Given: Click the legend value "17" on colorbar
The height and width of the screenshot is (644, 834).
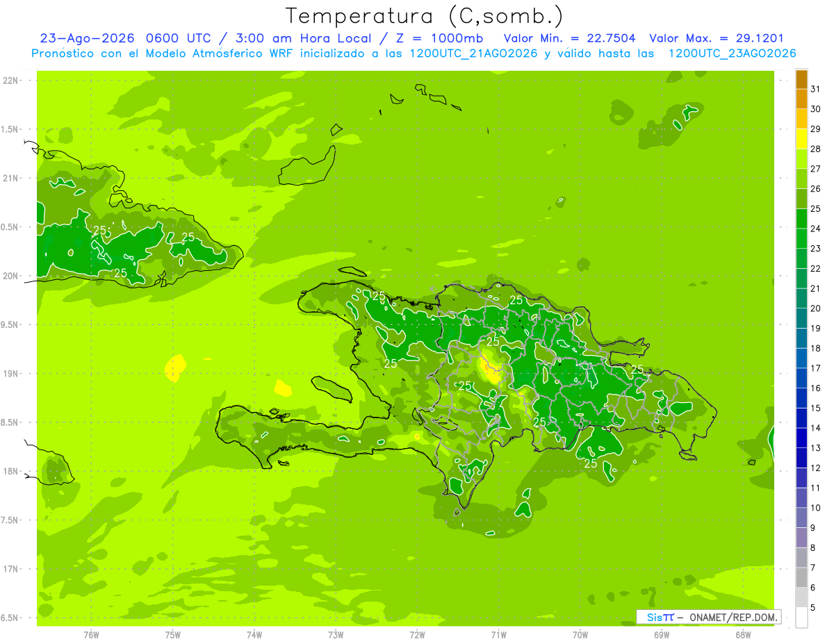Looking at the screenshot, I should [x=816, y=368].
